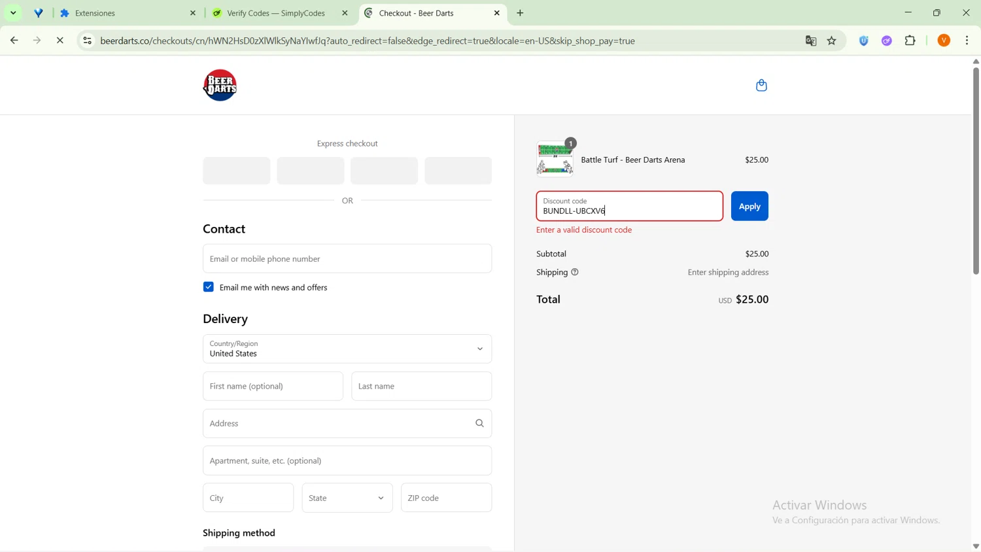The image size is (981, 552).
Task: Click the Discount code input field
Action: 630,206
